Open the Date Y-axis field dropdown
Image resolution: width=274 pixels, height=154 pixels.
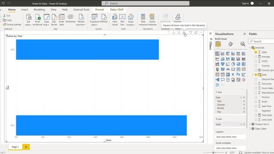(241, 98)
